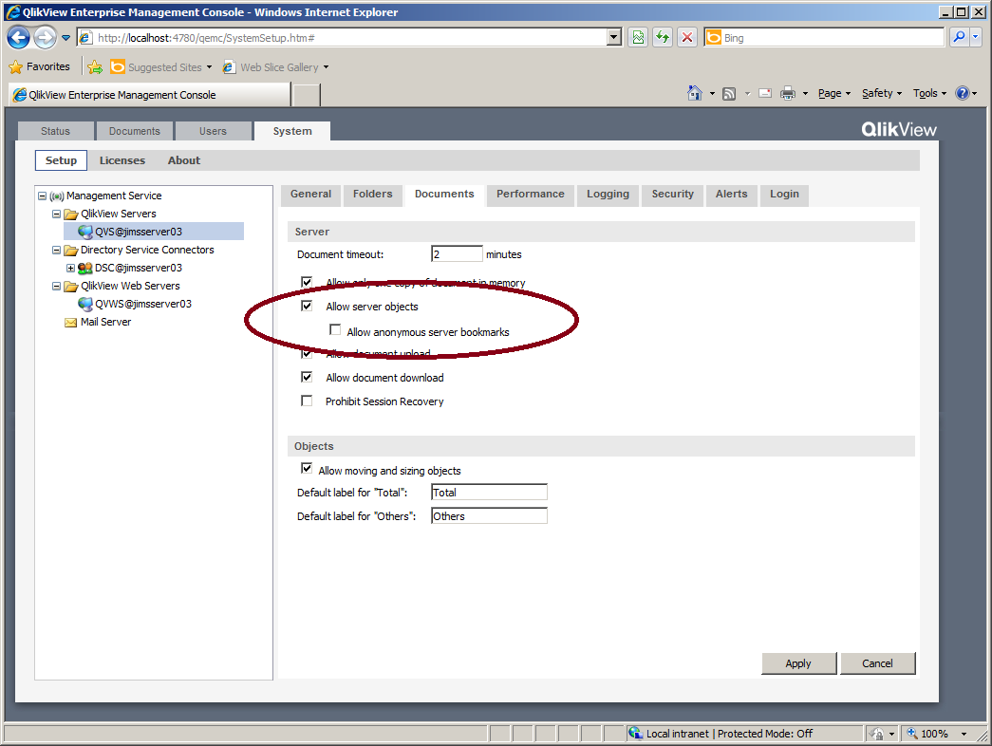This screenshot has height=746, width=992.
Task: Open the Performance settings tab
Action: pyautogui.click(x=530, y=195)
